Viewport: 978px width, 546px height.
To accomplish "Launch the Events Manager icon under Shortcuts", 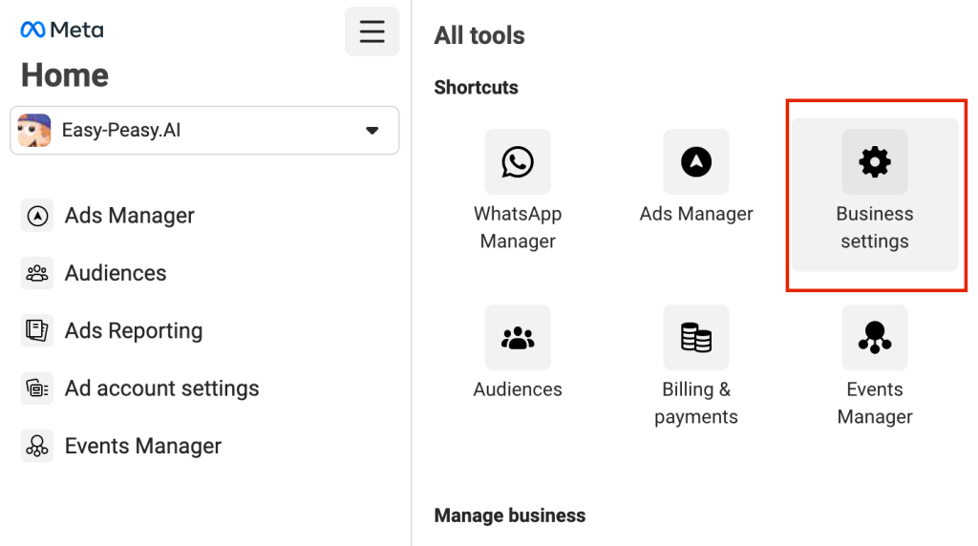I will click(874, 337).
